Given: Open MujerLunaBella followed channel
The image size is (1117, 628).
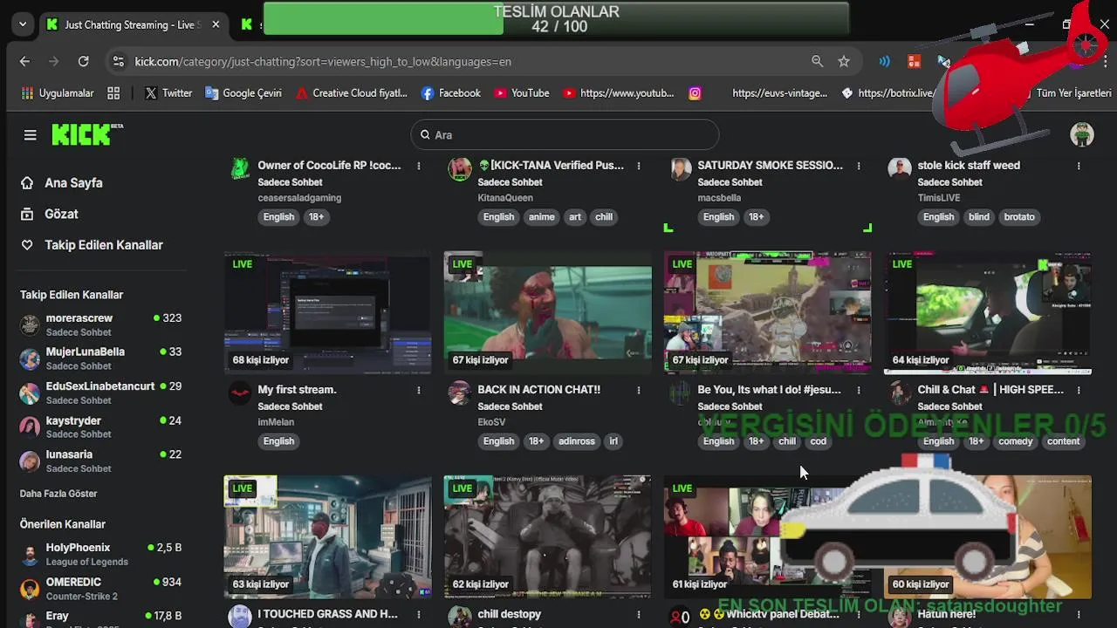Looking at the screenshot, I should [x=100, y=358].
